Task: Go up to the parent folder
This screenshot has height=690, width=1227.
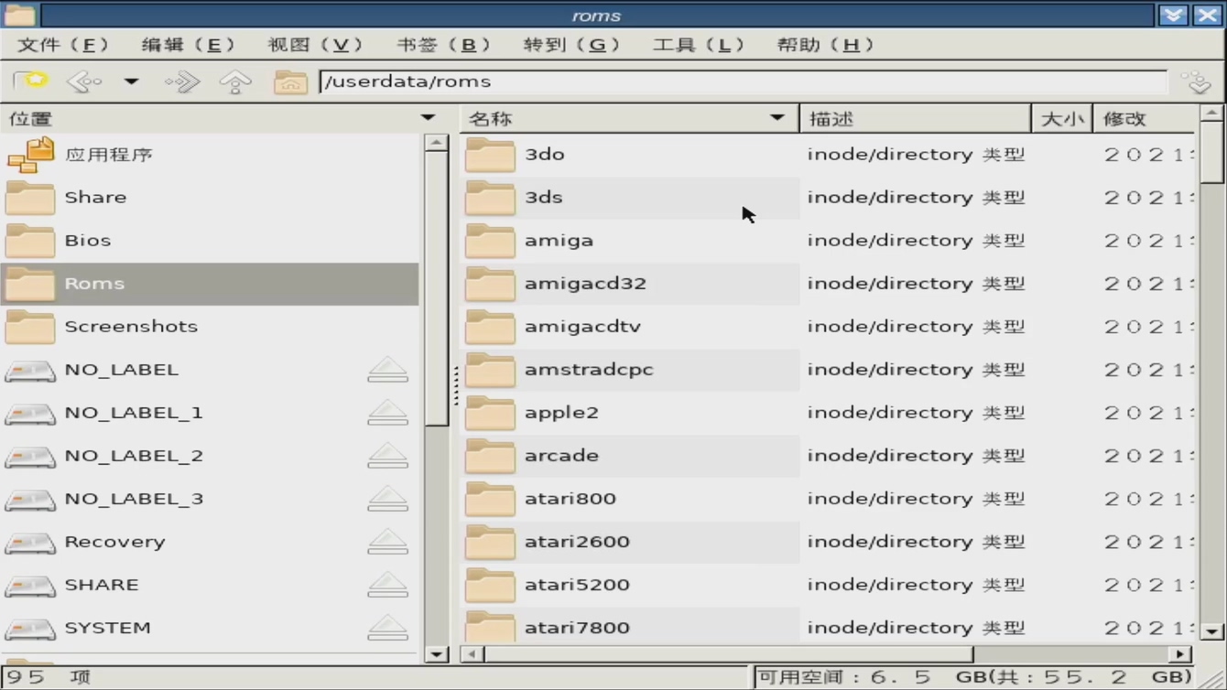Action: pos(235,82)
